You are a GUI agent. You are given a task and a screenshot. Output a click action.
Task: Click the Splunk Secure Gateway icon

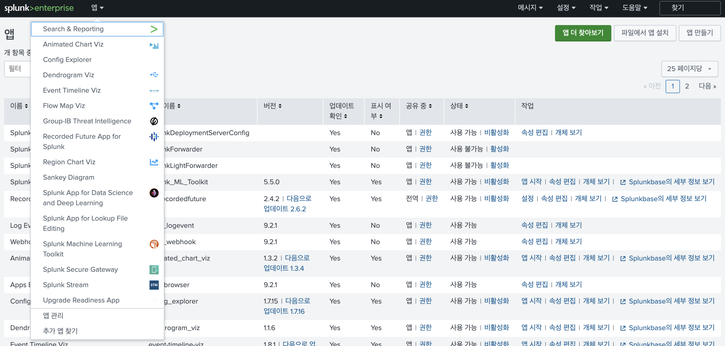point(154,269)
